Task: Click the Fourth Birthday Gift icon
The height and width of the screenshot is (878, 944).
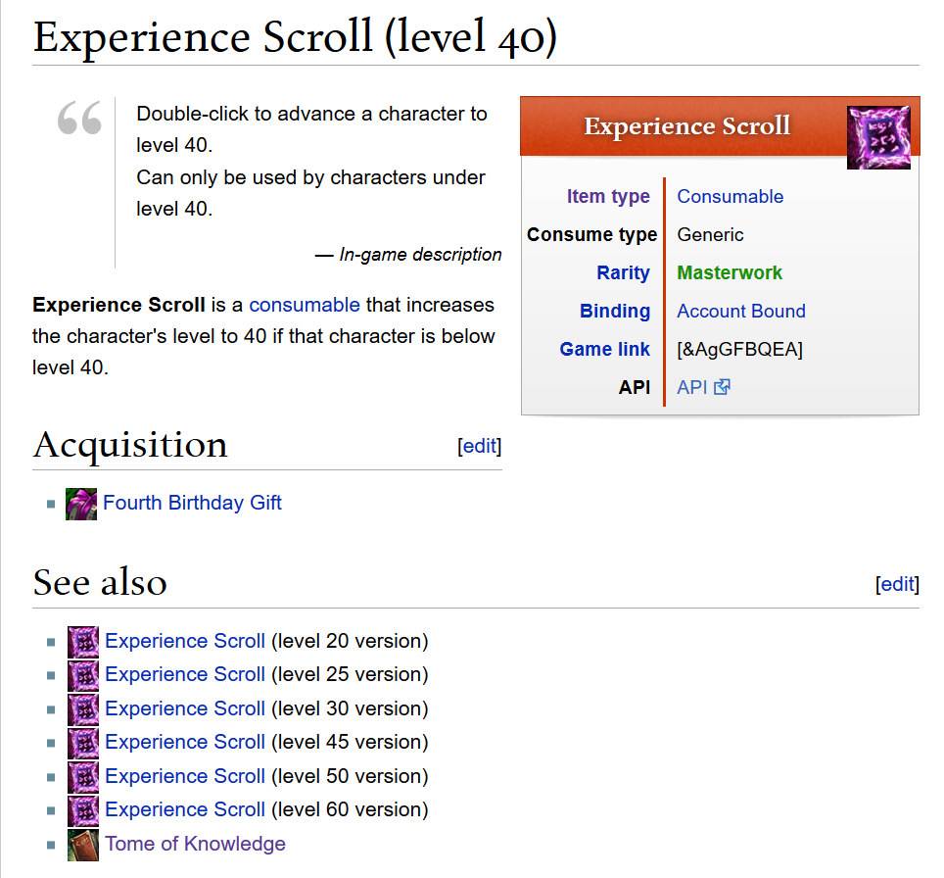Action: point(81,504)
